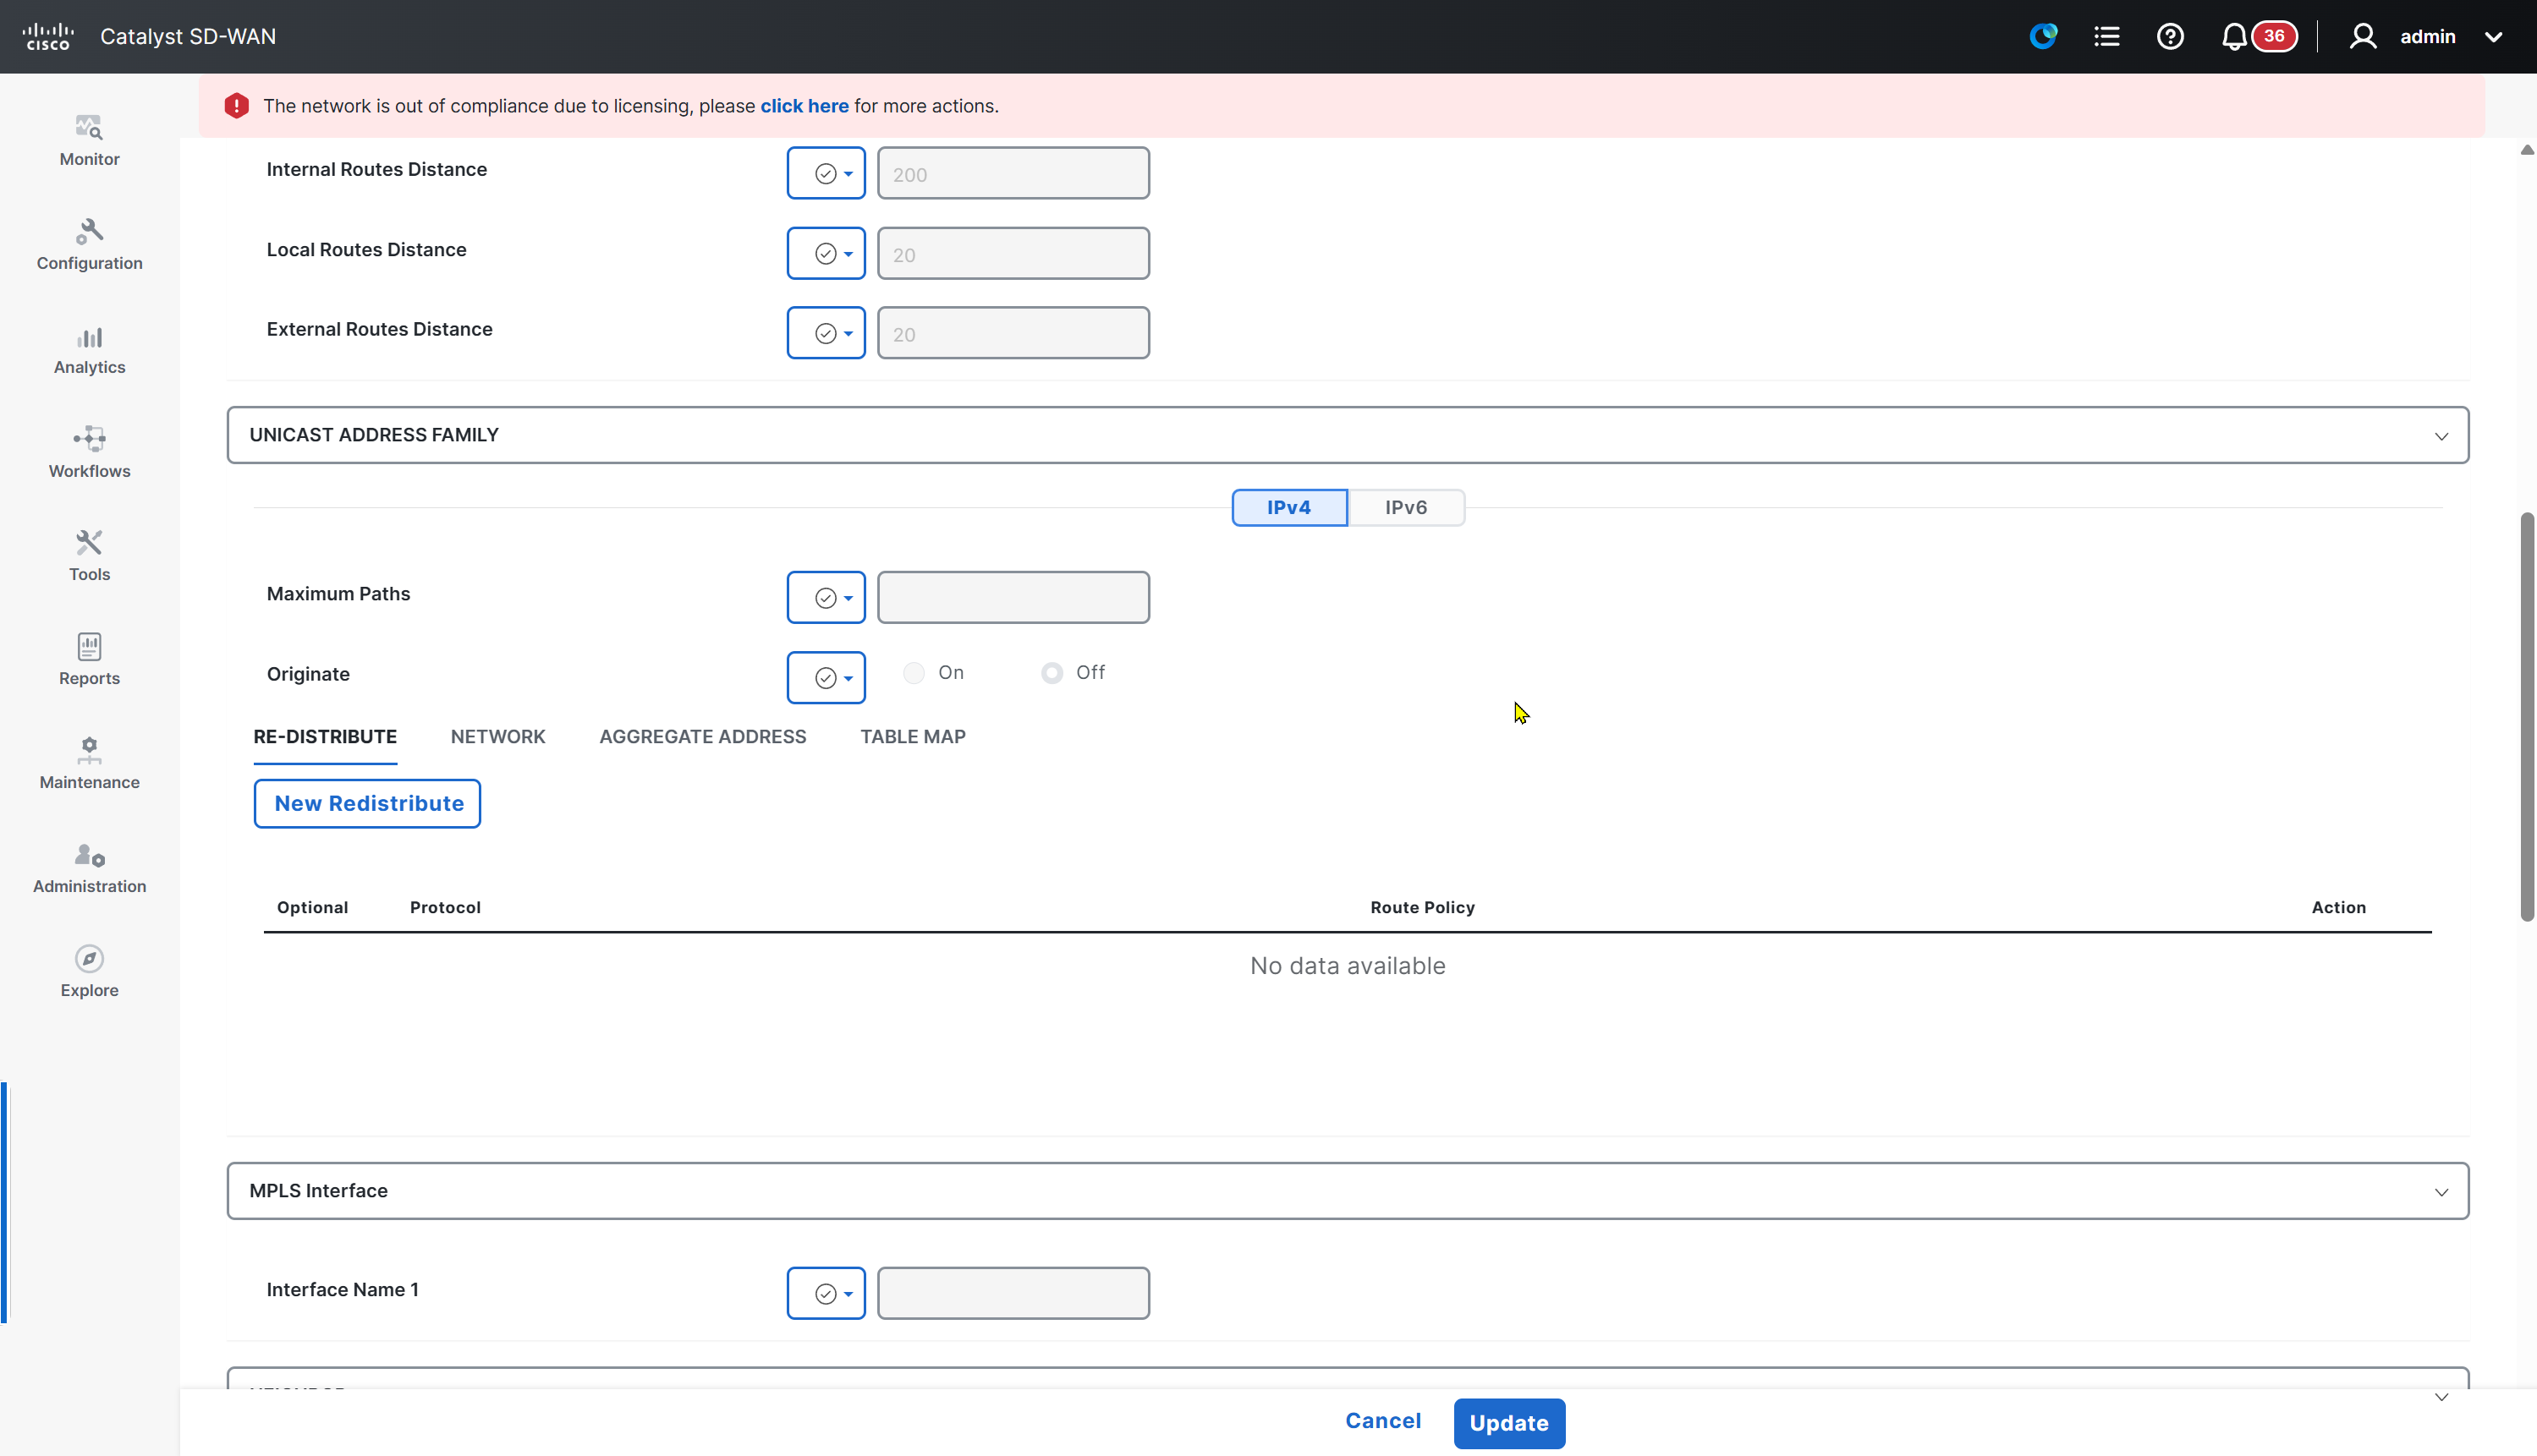
Task: Open scope dropdown for Interface Name 1
Action: point(826,1294)
